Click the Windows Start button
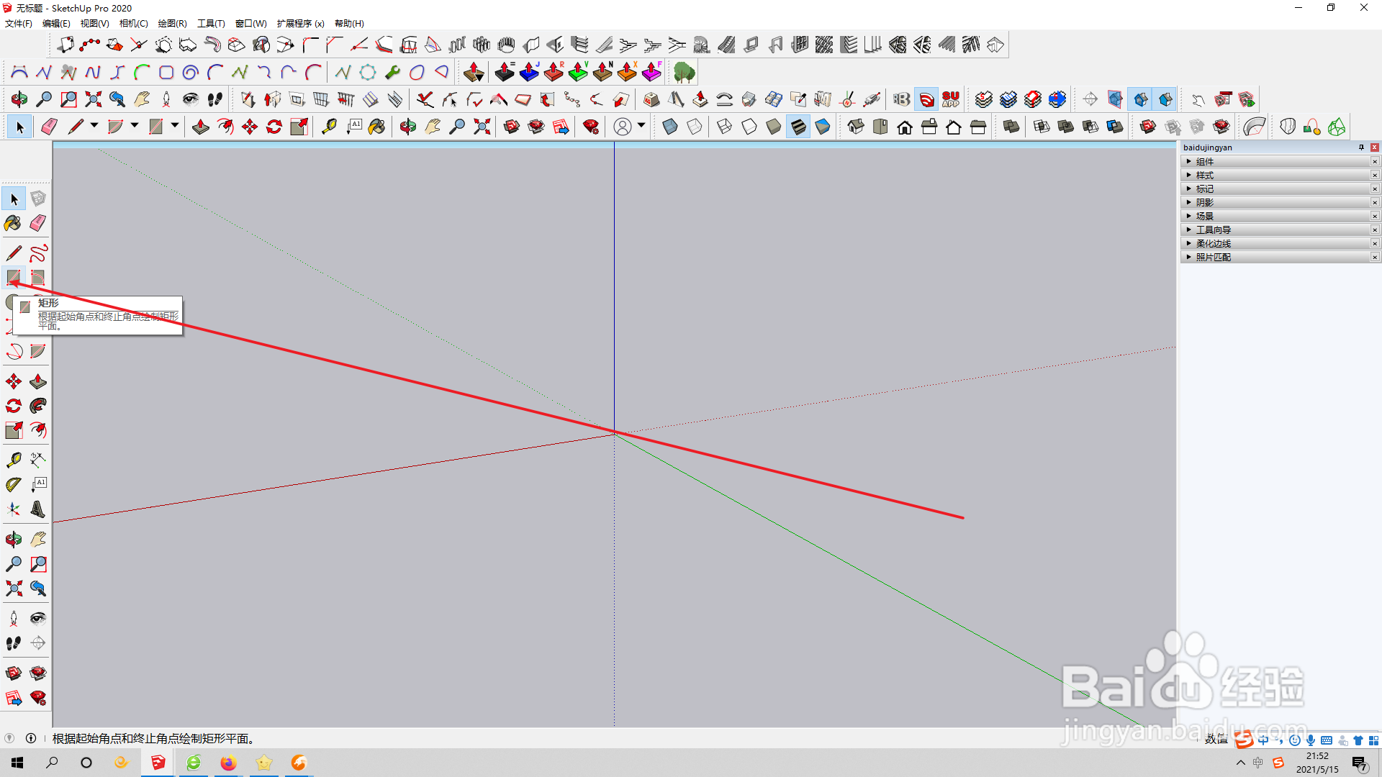This screenshot has width=1382, height=777. point(17,763)
